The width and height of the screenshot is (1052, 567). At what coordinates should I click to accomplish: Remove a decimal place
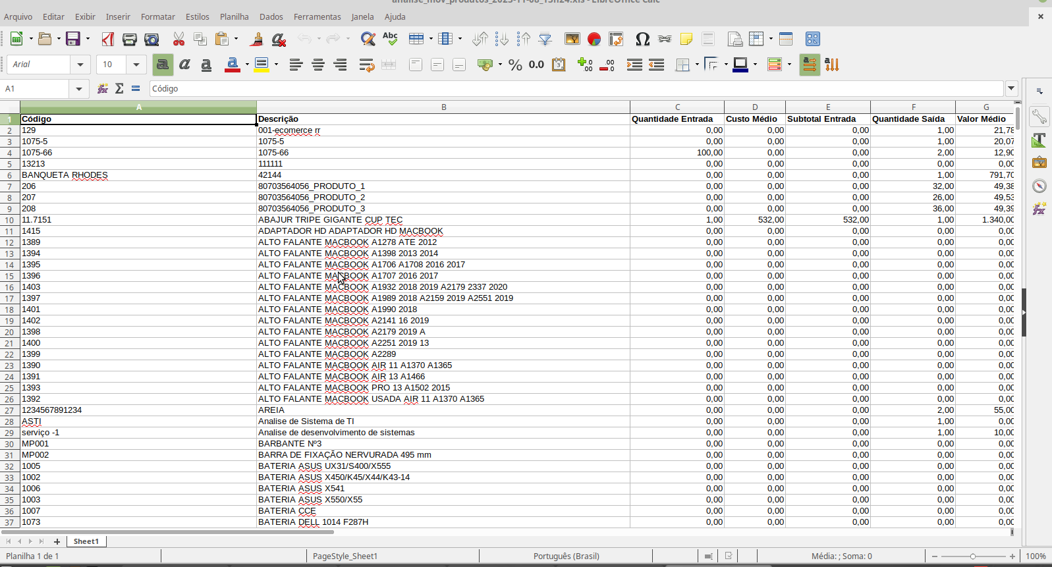coord(607,65)
